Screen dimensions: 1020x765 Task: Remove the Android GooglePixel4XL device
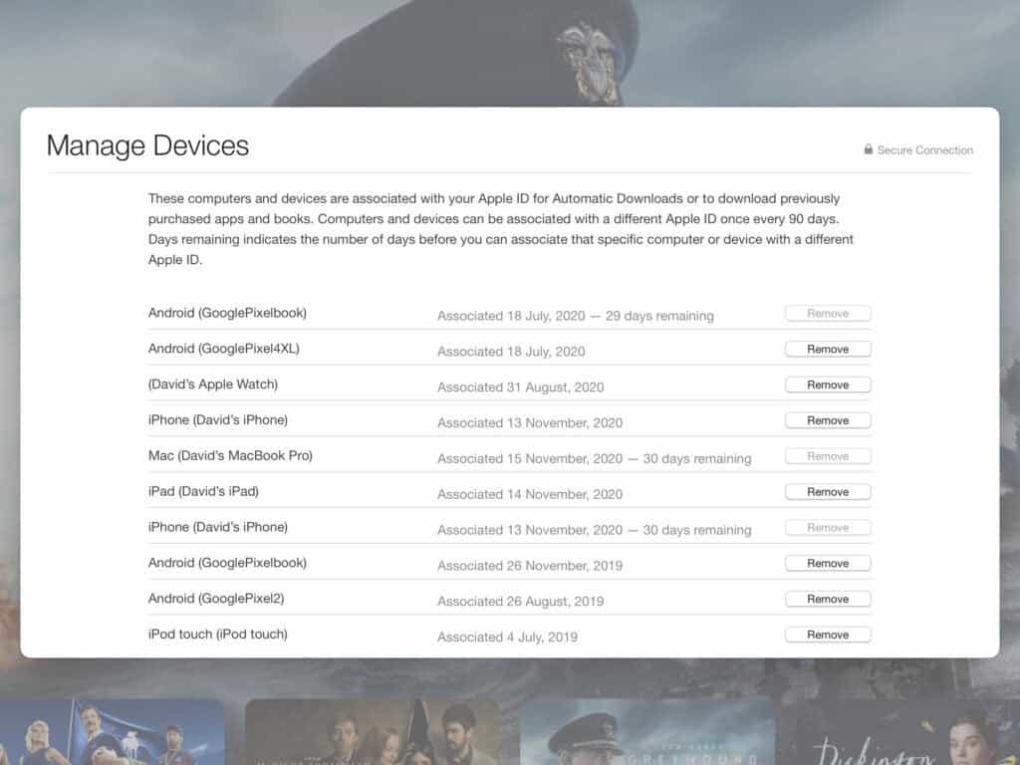click(827, 350)
